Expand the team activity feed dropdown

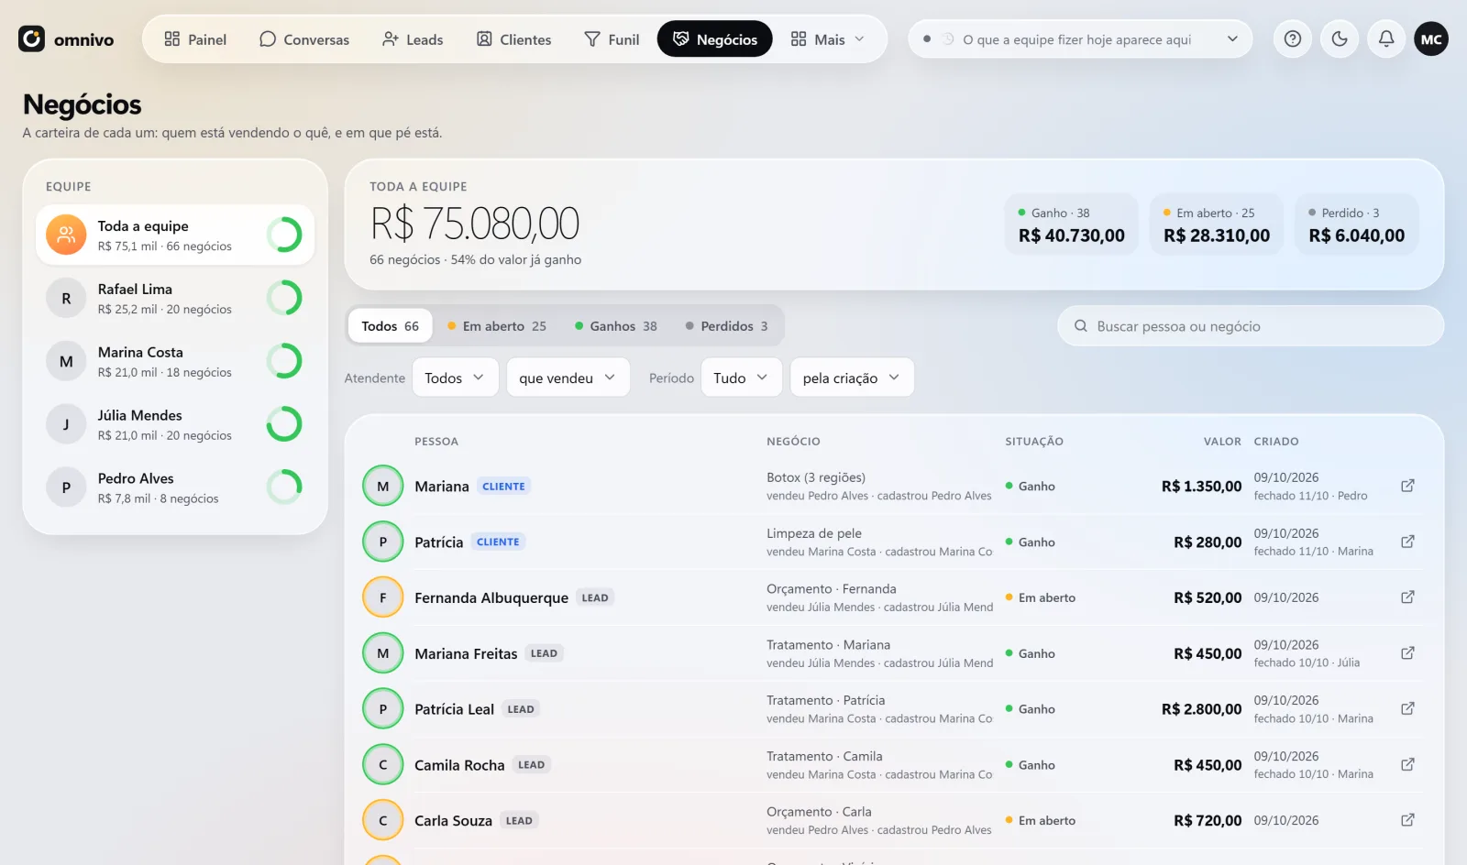[1232, 39]
